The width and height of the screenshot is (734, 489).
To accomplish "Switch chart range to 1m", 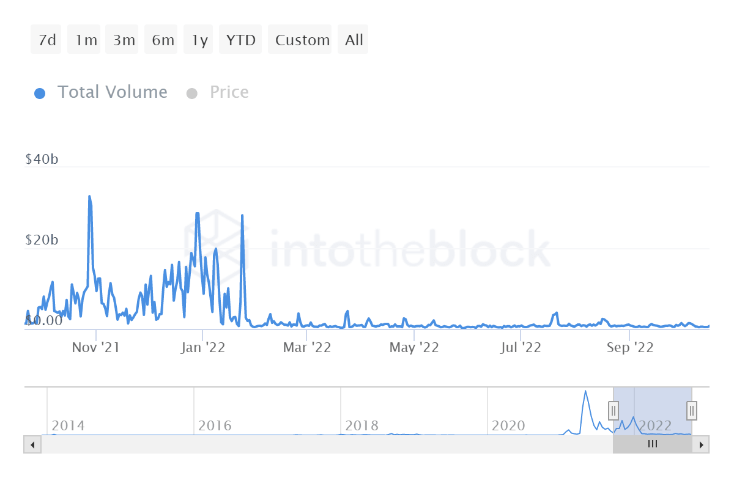I will [x=86, y=40].
